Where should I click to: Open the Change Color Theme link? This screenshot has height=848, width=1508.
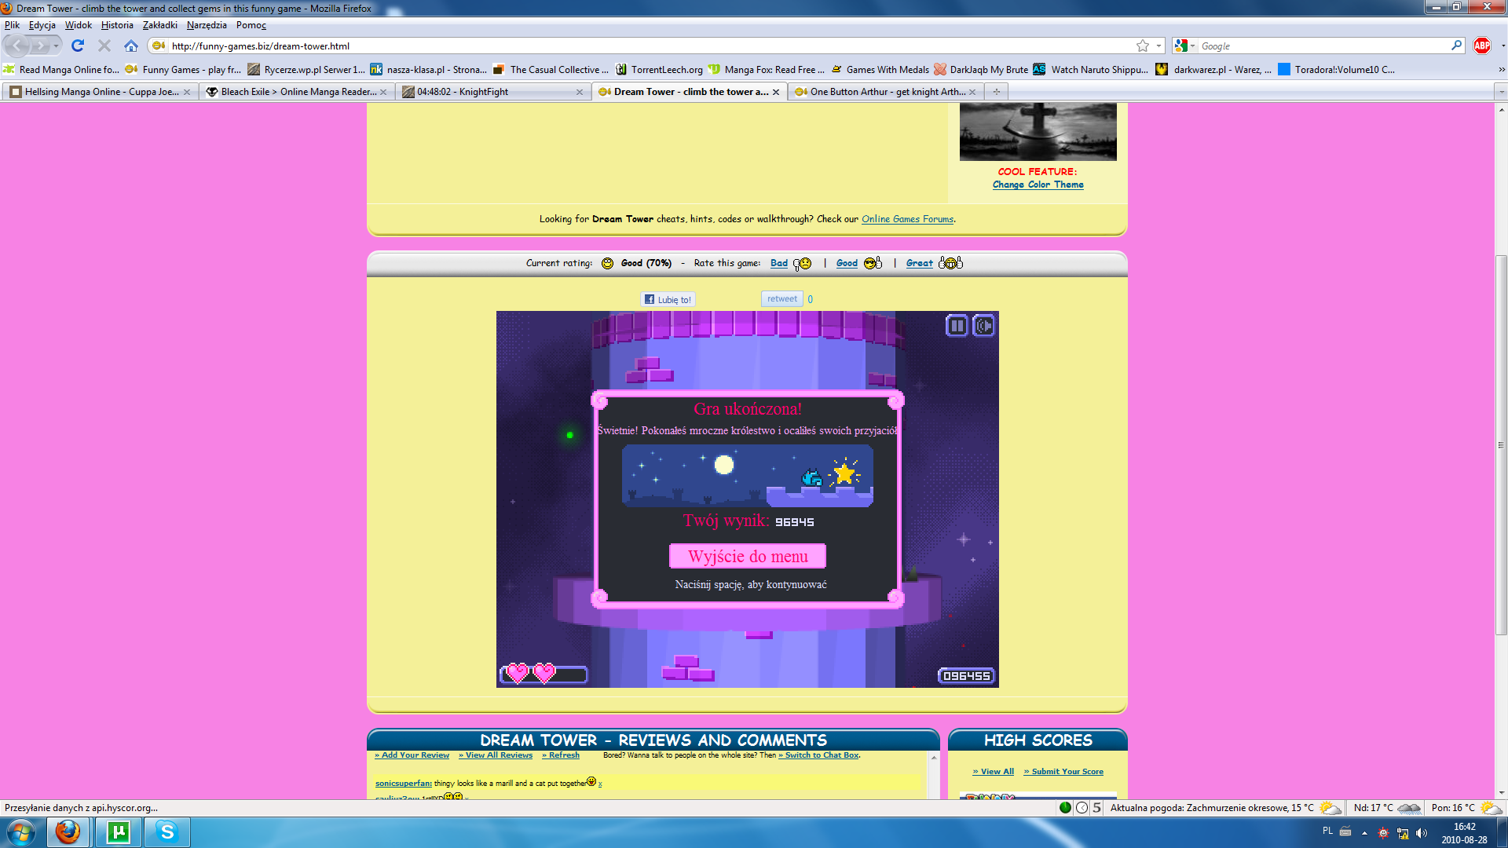pyautogui.click(x=1038, y=185)
